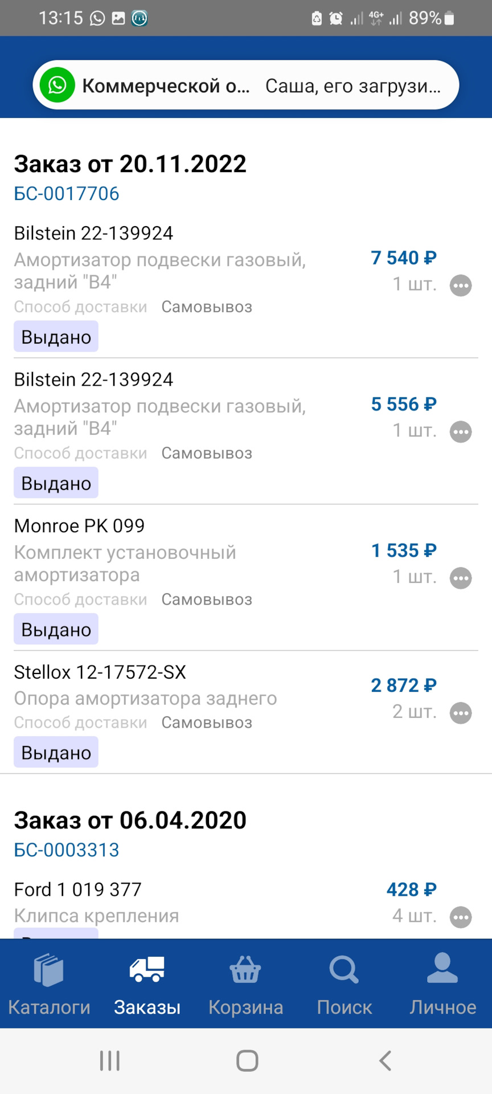Open the WhatsApp notification banner
The height and width of the screenshot is (1094, 492).
click(245, 85)
